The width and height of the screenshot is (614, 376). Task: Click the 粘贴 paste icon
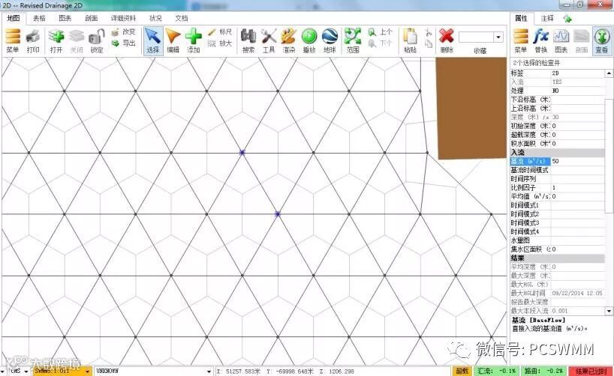click(410, 40)
